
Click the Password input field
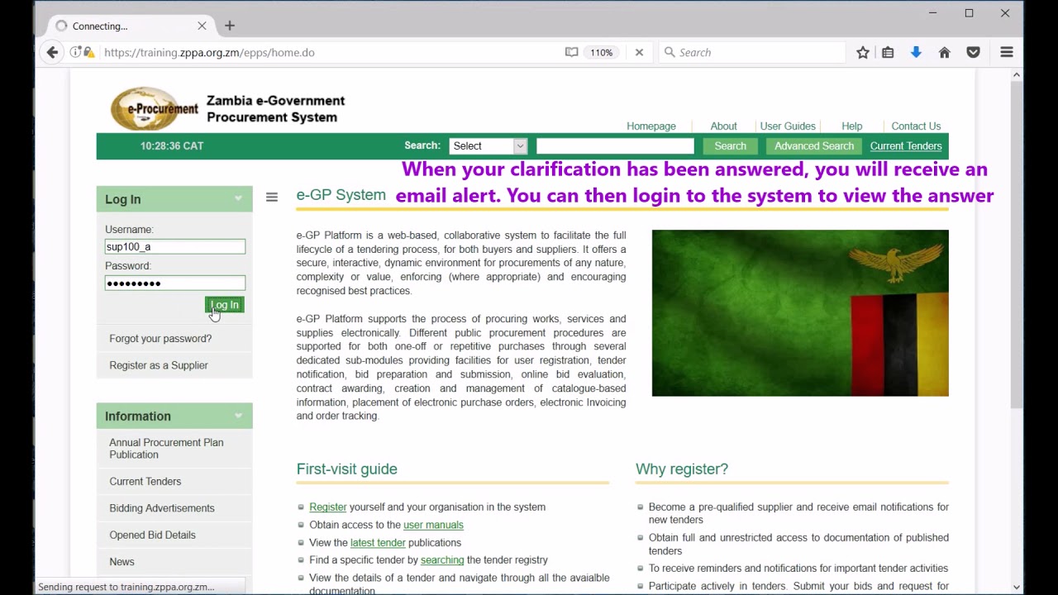175,283
